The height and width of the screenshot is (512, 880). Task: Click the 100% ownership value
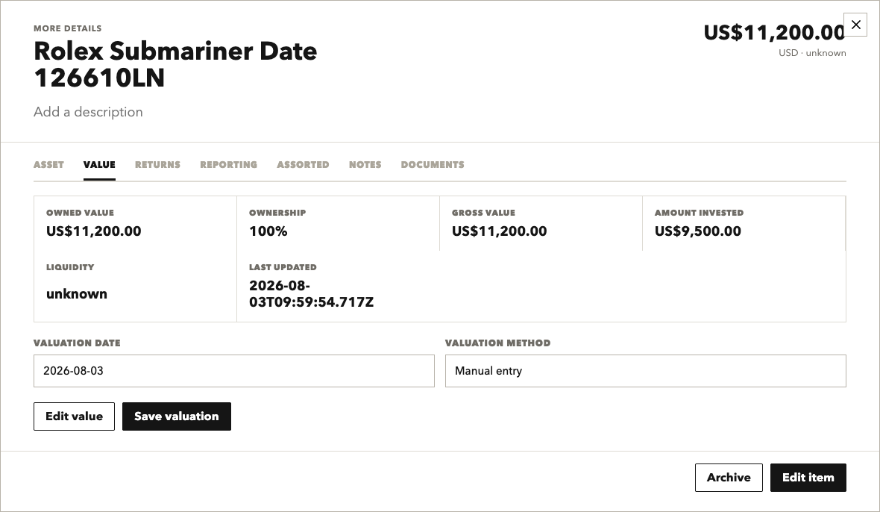268,231
